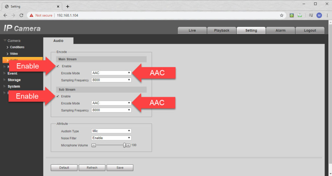This screenshot has width=332, height=176.
Task: Click the user profile avatar icon
Action: 319,15
